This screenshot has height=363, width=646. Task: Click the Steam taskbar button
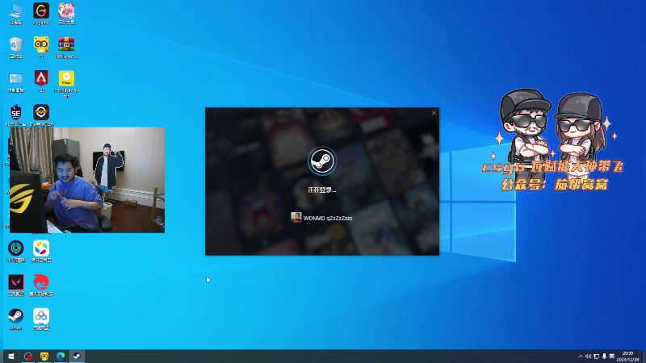(x=77, y=356)
